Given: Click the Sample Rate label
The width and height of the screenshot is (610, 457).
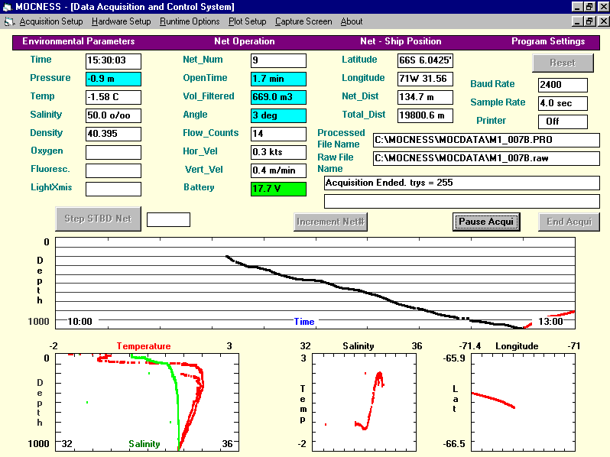Looking at the screenshot, I should pos(498,102).
